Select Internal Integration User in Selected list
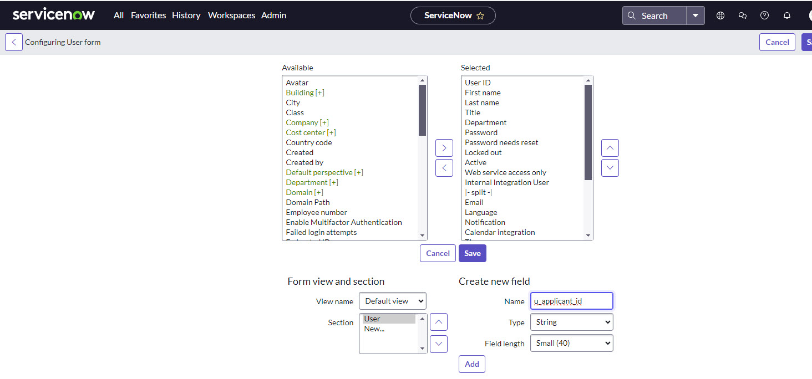This screenshot has width=812, height=379. click(x=507, y=182)
